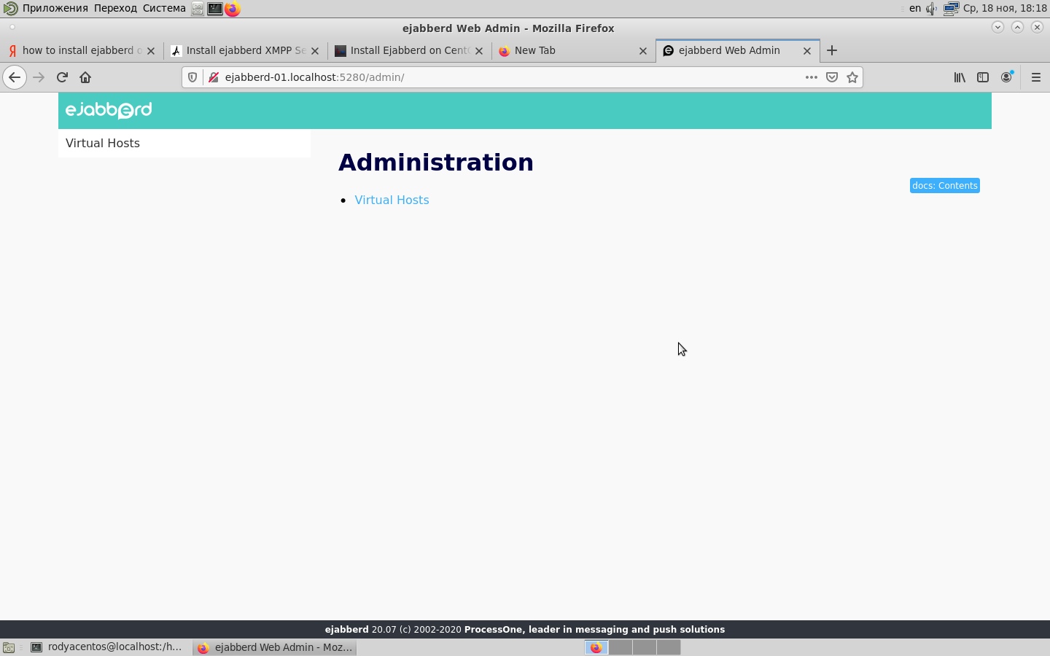The width and height of the screenshot is (1050, 656).
Task: Click the network connection icon
Action: tap(951, 9)
